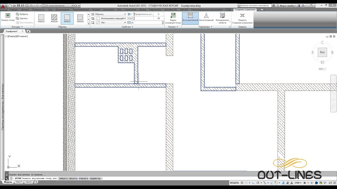Screen dimensions: 337x189
Task: Switch to the Аннотации ribbon tab
Action: [108, 10]
